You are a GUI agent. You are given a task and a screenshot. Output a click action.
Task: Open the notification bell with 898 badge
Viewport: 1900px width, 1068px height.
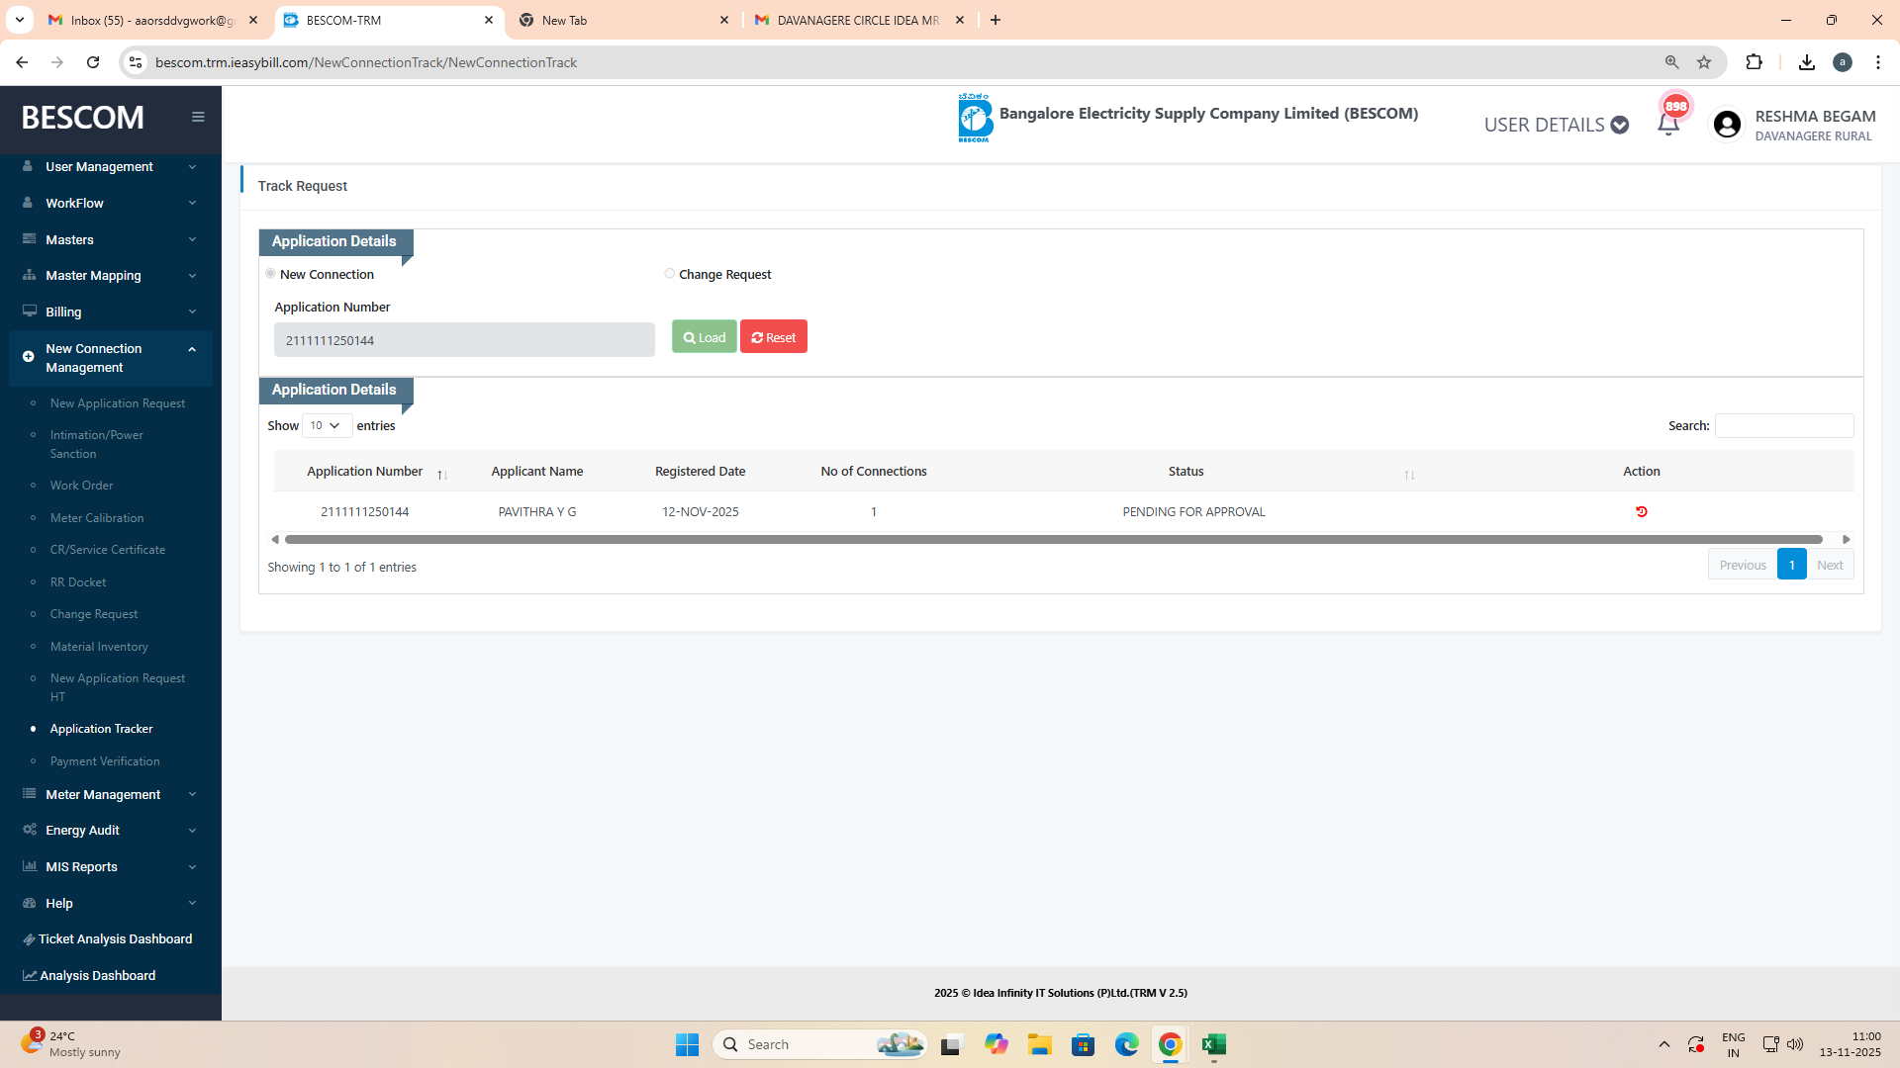(1668, 125)
